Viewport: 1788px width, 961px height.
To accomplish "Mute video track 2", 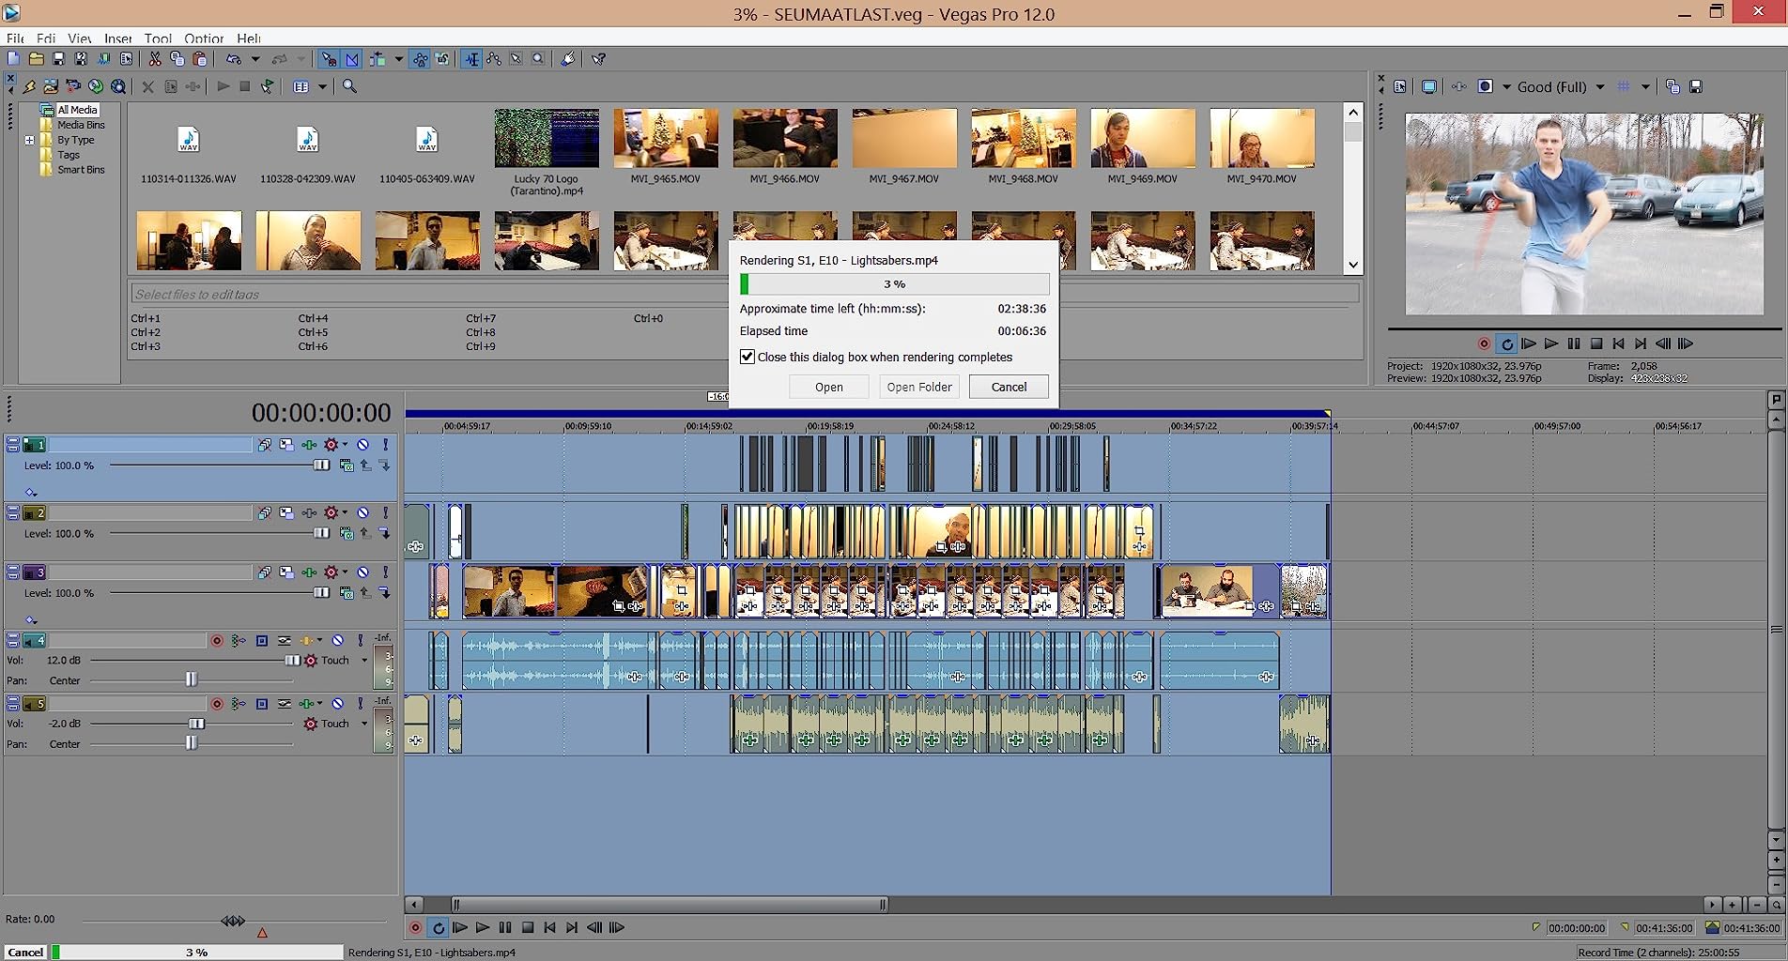I will 362,513.
